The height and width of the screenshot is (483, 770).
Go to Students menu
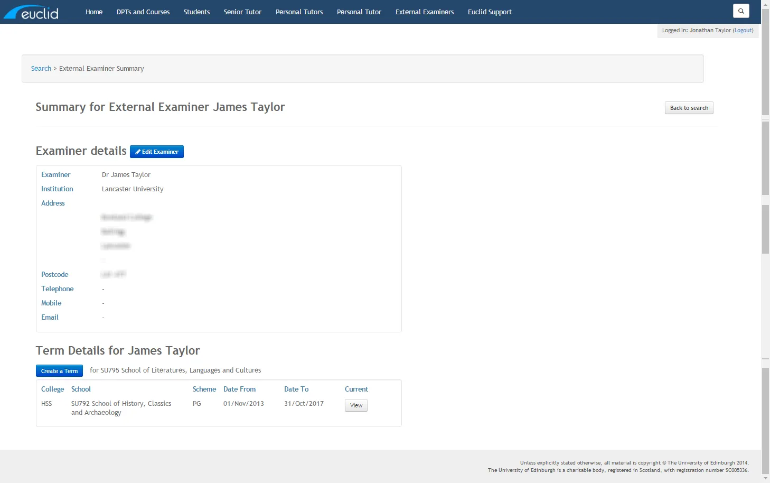(x=196, y=12)
